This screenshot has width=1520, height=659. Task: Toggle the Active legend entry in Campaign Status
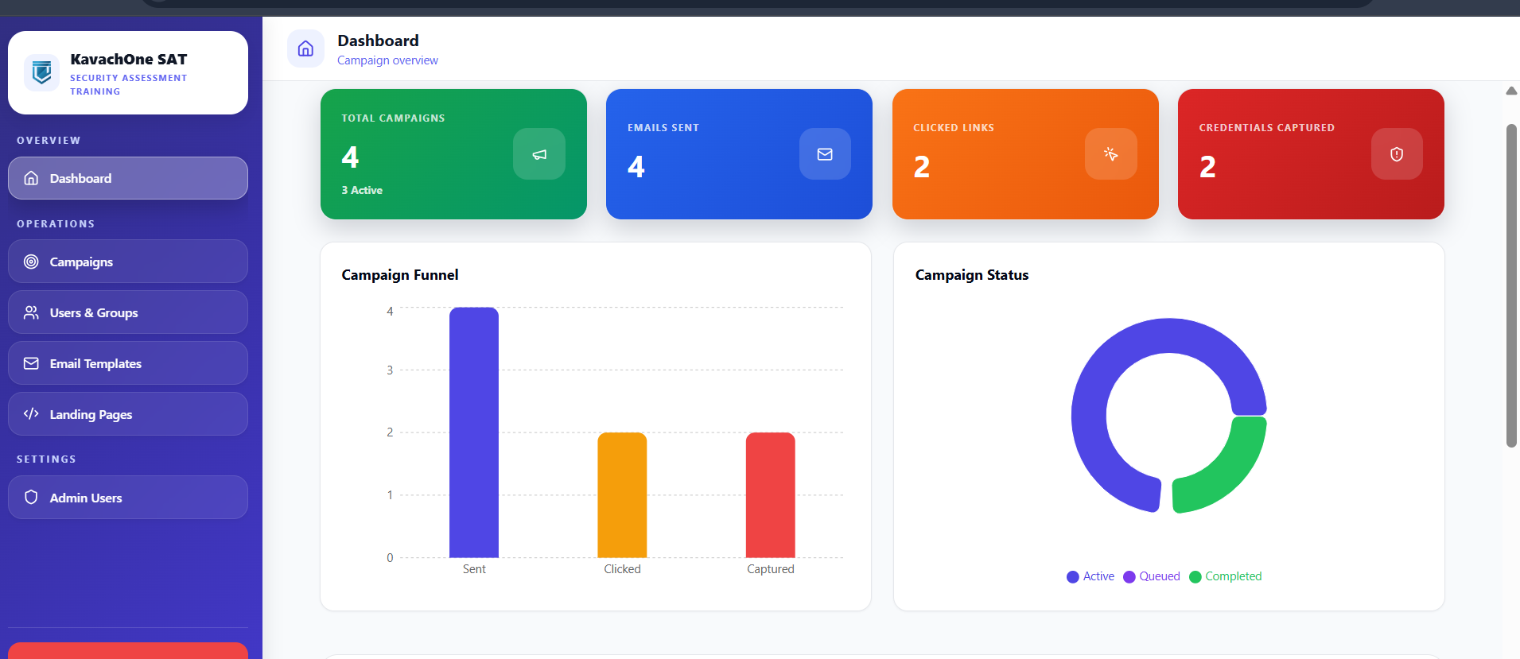(x=1090, y=576)
